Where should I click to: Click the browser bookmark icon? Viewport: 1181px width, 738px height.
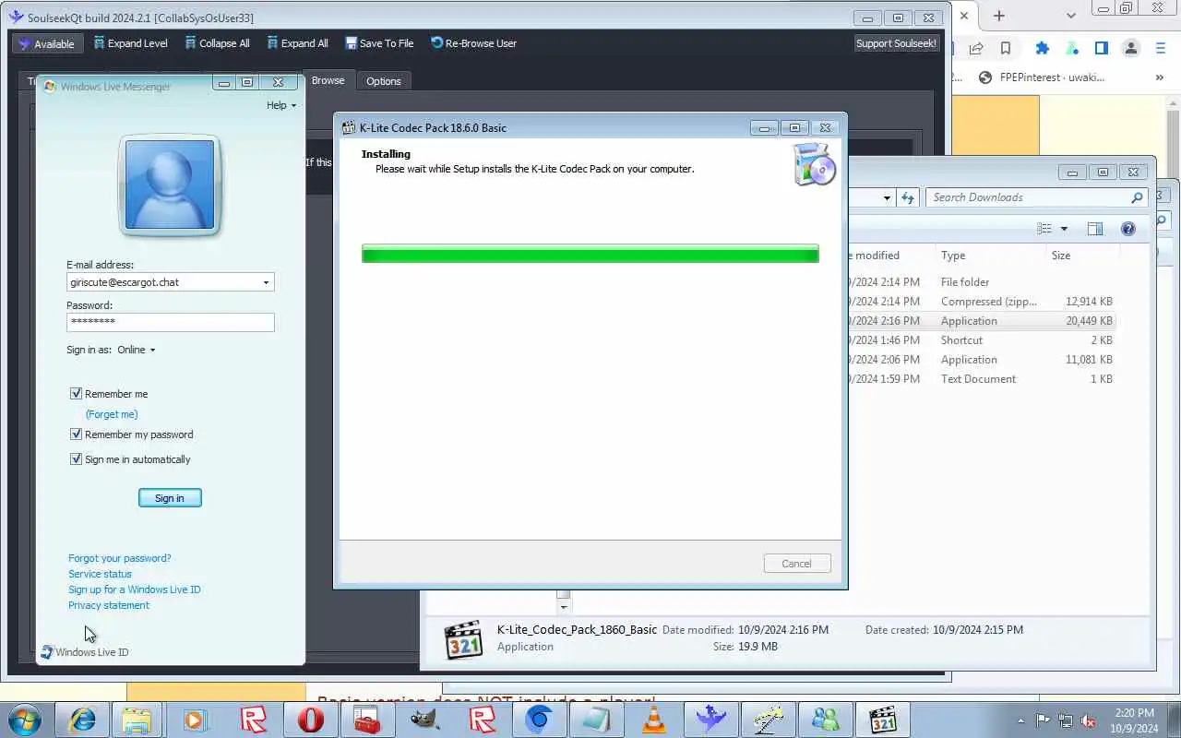click(1006, 48)
